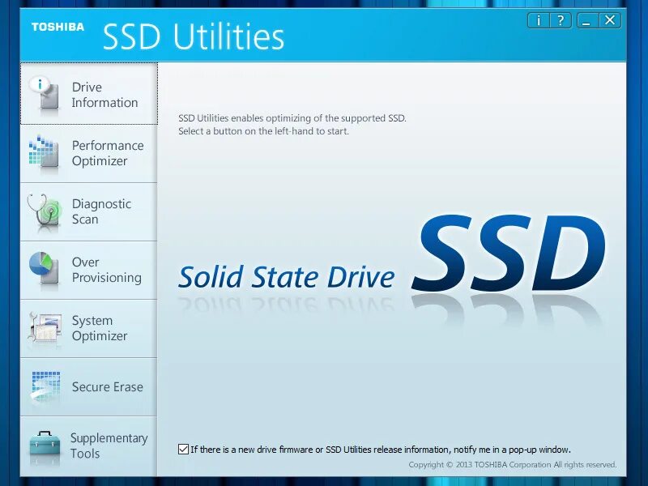The image size is (648, 486).
Task: Click the System Optimizer tools icon
Action: click(45, 327)
